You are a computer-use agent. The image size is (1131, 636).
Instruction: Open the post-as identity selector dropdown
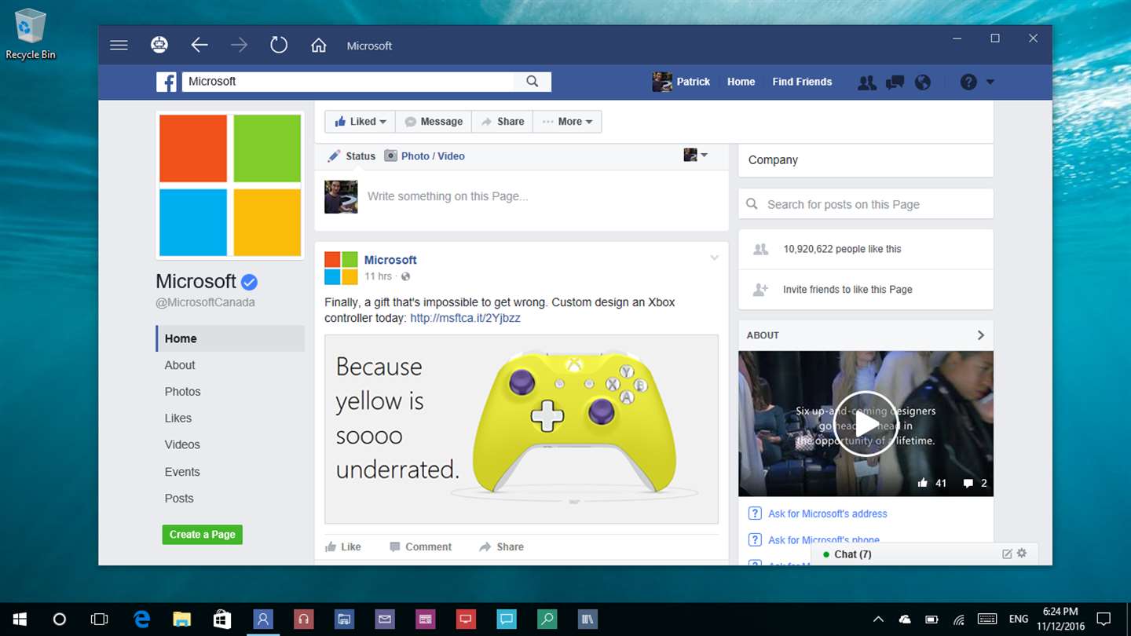pos(695,155)
